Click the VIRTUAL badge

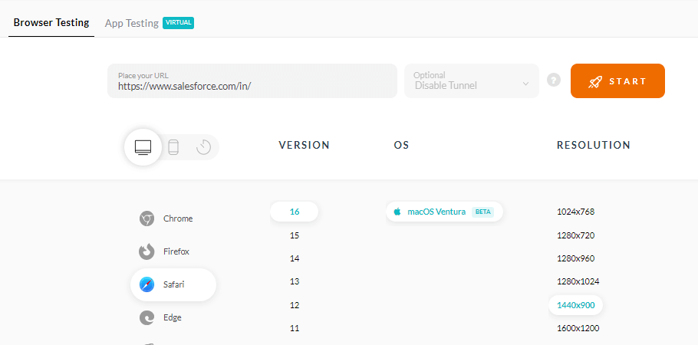click(178, 23)
